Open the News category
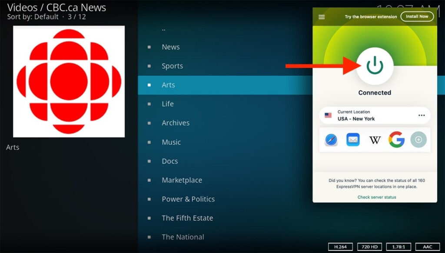 tap(170, 47)
